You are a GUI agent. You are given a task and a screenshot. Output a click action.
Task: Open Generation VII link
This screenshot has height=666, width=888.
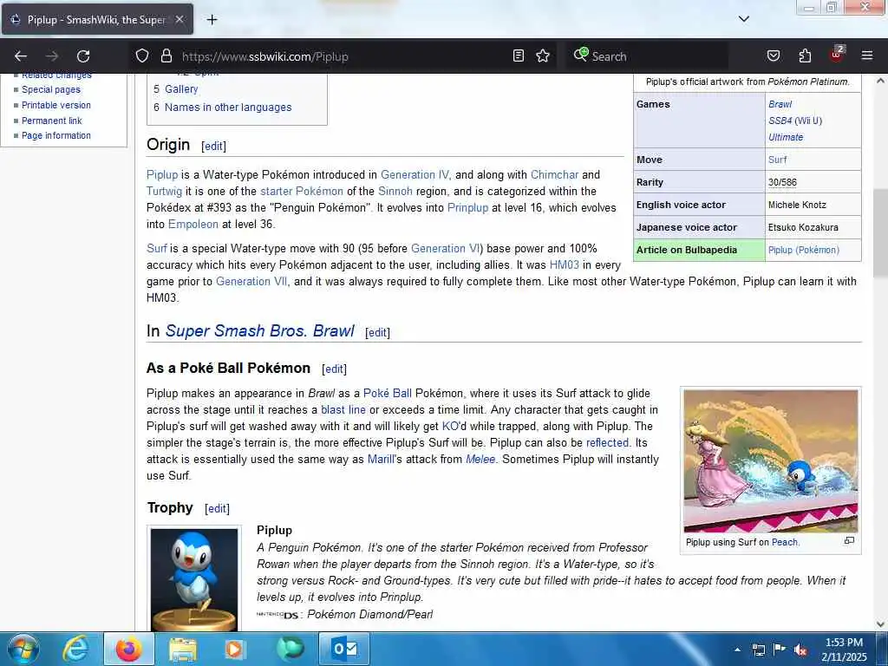pyautogui.click(x=251, y=281)
